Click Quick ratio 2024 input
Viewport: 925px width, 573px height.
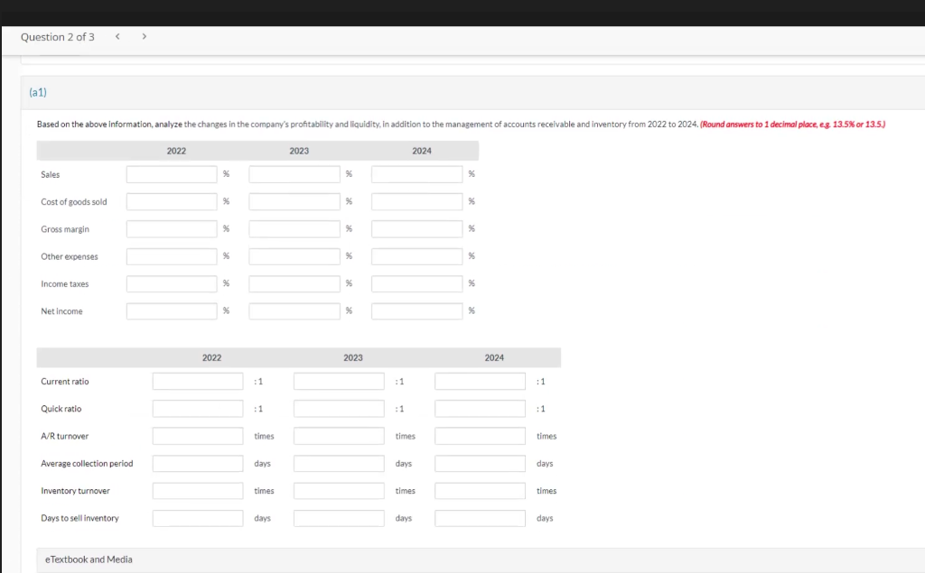(x=481, y=409)
